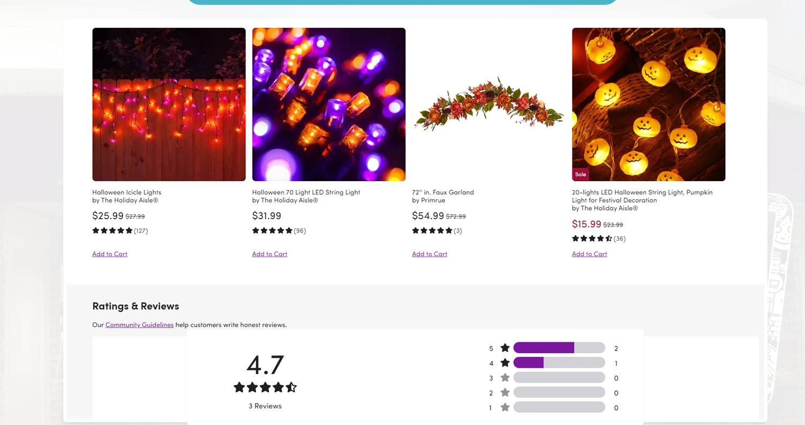
Task: Open the pumpkin string light product image
Action: coord(648,105)
